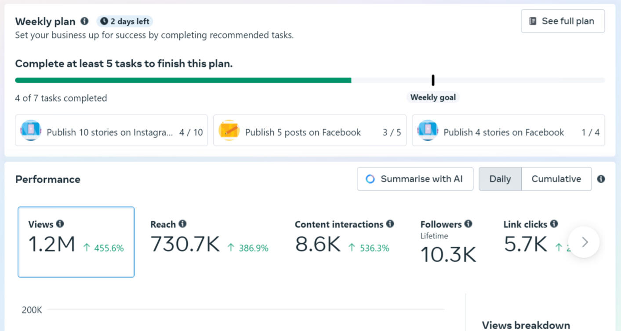Switch to Cumulative performance view

click(x=556, y=179)
